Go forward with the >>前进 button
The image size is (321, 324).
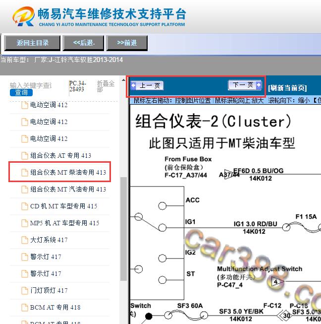[127, 43]
